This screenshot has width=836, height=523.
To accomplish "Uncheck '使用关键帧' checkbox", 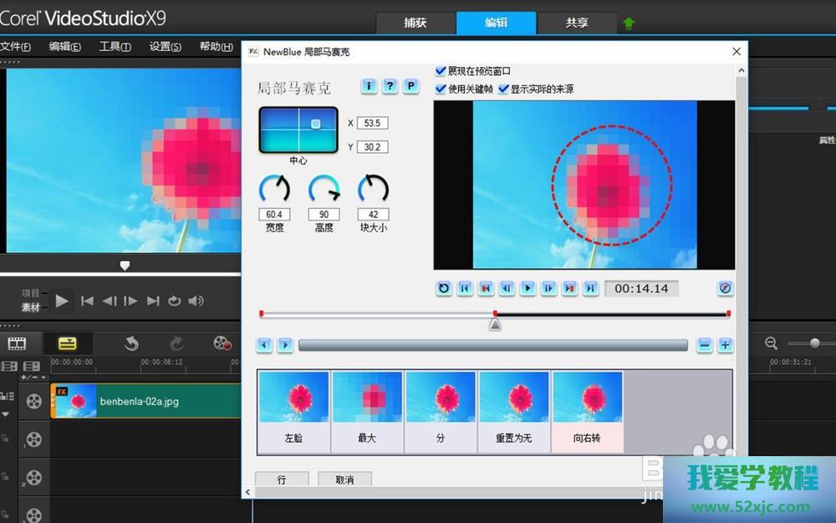I will click(441, 89).
